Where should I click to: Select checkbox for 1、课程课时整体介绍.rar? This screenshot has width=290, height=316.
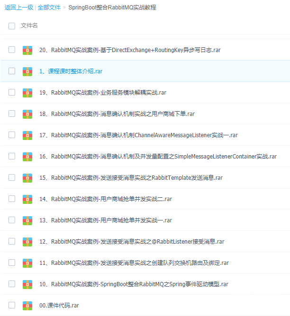pos(12,71)
